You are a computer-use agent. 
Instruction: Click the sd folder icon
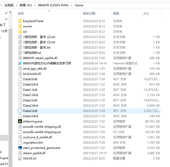[x=20, y=31]
